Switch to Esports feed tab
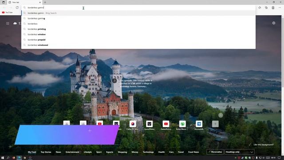The image size is (284, 160). pos(110,152)
